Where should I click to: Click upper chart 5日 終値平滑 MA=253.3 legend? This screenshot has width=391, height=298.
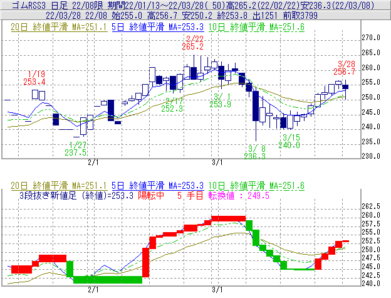tap(158, 27)
